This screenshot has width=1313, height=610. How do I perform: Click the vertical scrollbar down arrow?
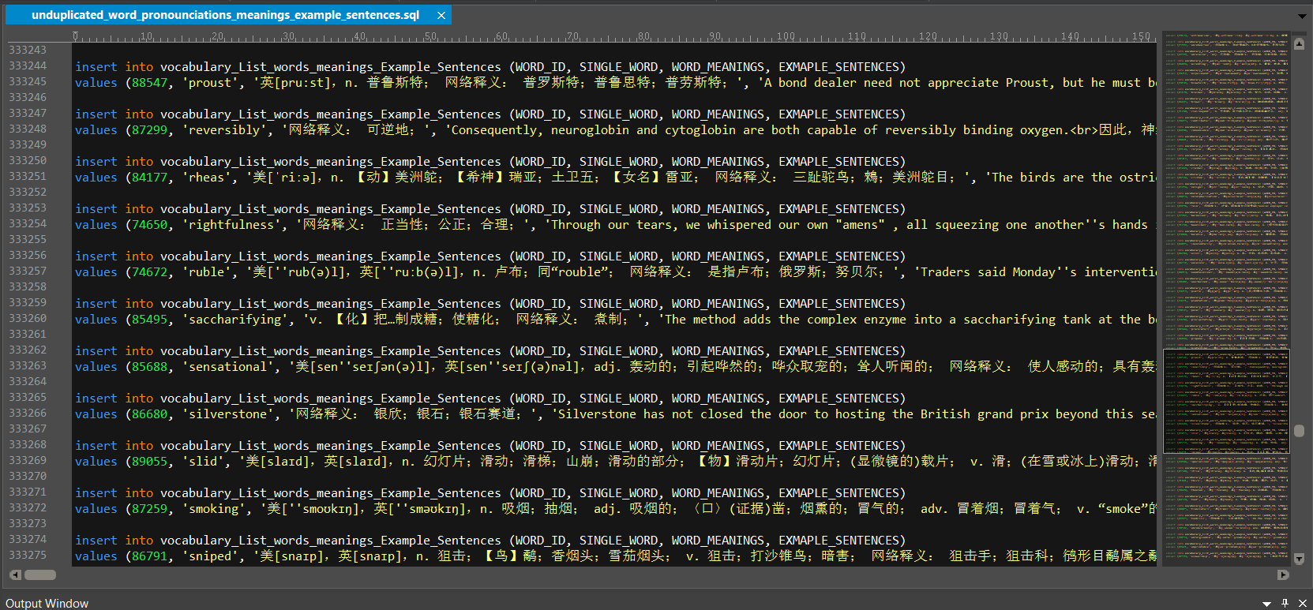(1299, 559)
